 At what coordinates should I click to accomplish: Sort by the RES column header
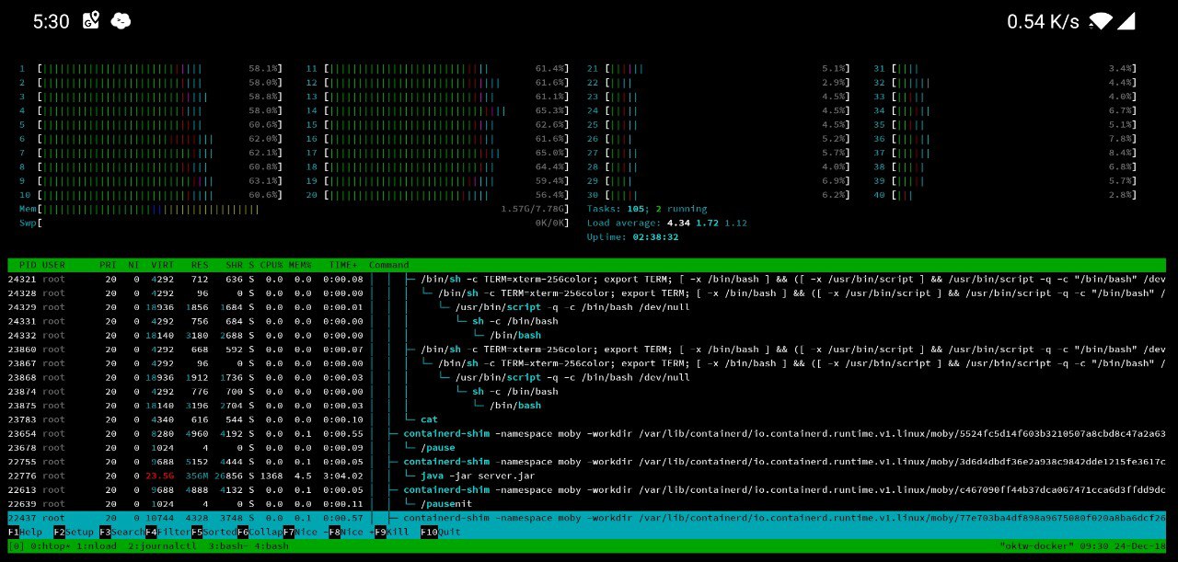(x=200, y=265)
